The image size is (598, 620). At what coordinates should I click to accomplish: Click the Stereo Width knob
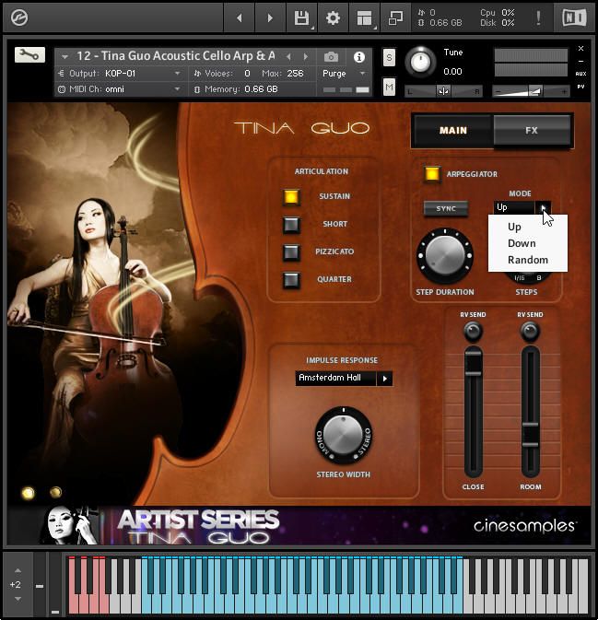[344, 435]
